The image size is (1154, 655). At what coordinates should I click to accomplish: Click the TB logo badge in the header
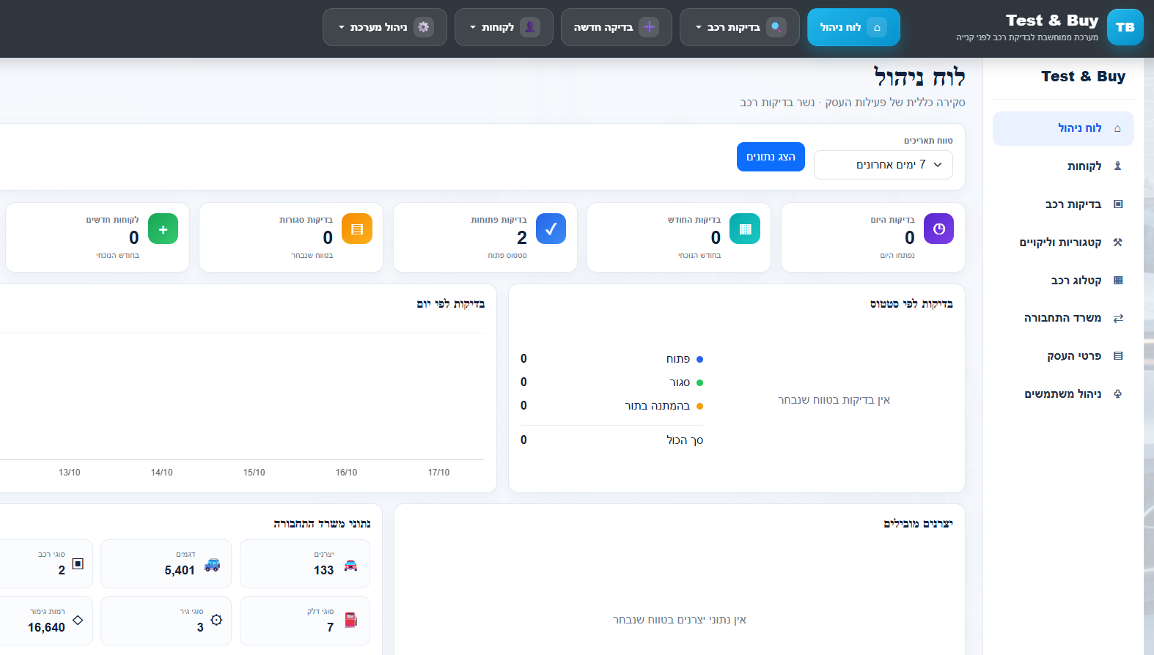pyautogui.click(x=1125, y=27)
